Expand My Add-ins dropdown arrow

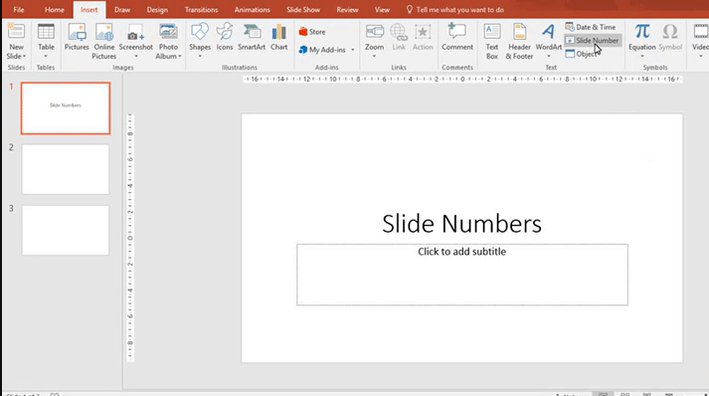pos(353,50)
